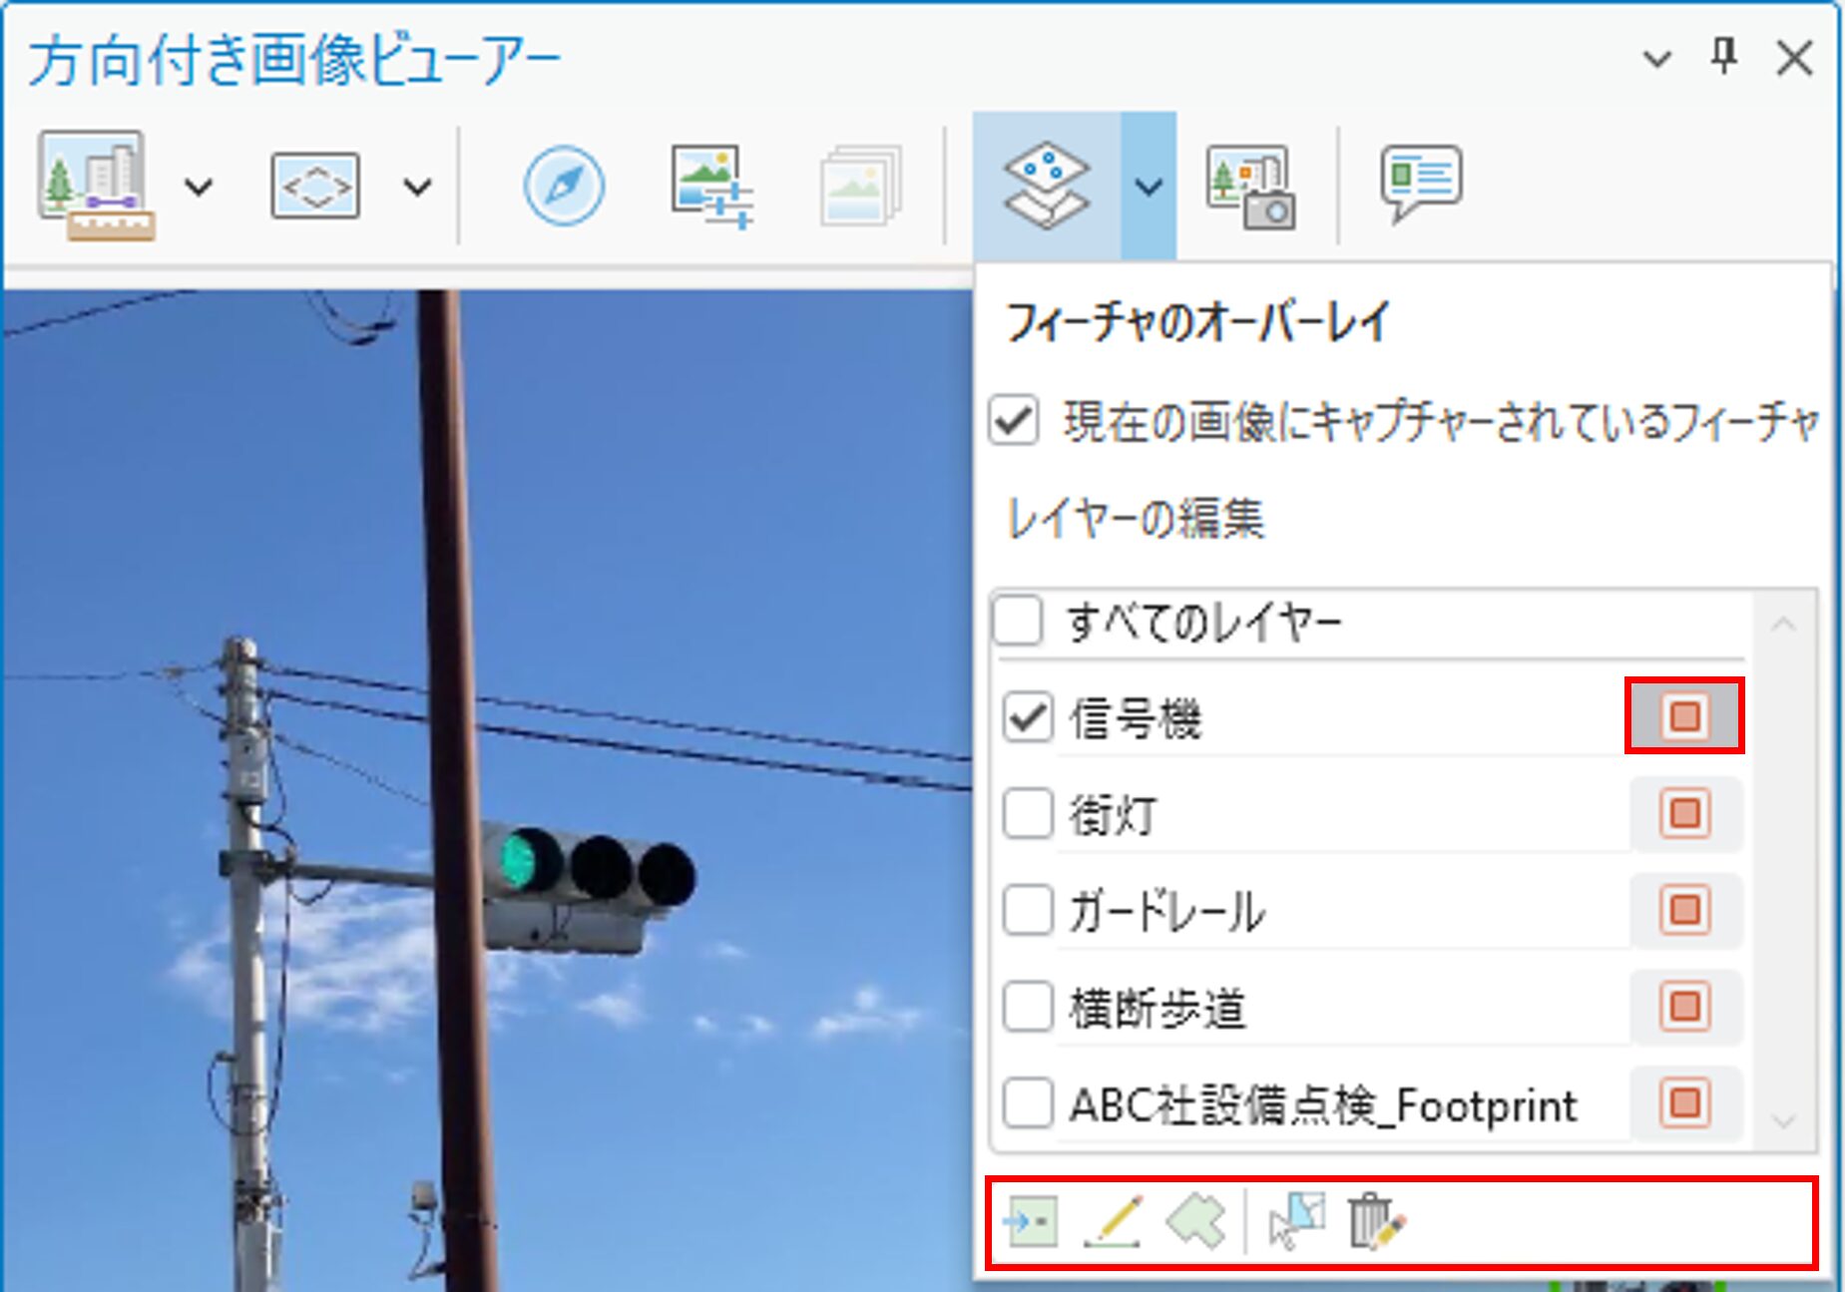
Task: Collapse the feature overlay dropdown arrow
Action: 1149,187
